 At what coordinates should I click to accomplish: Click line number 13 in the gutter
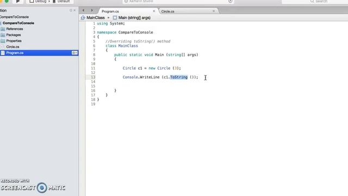93,77
